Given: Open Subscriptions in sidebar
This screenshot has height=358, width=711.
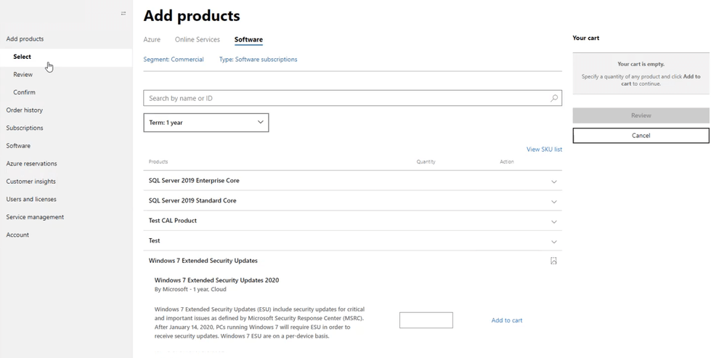Looking at the screenshot, I should (25, 128).
